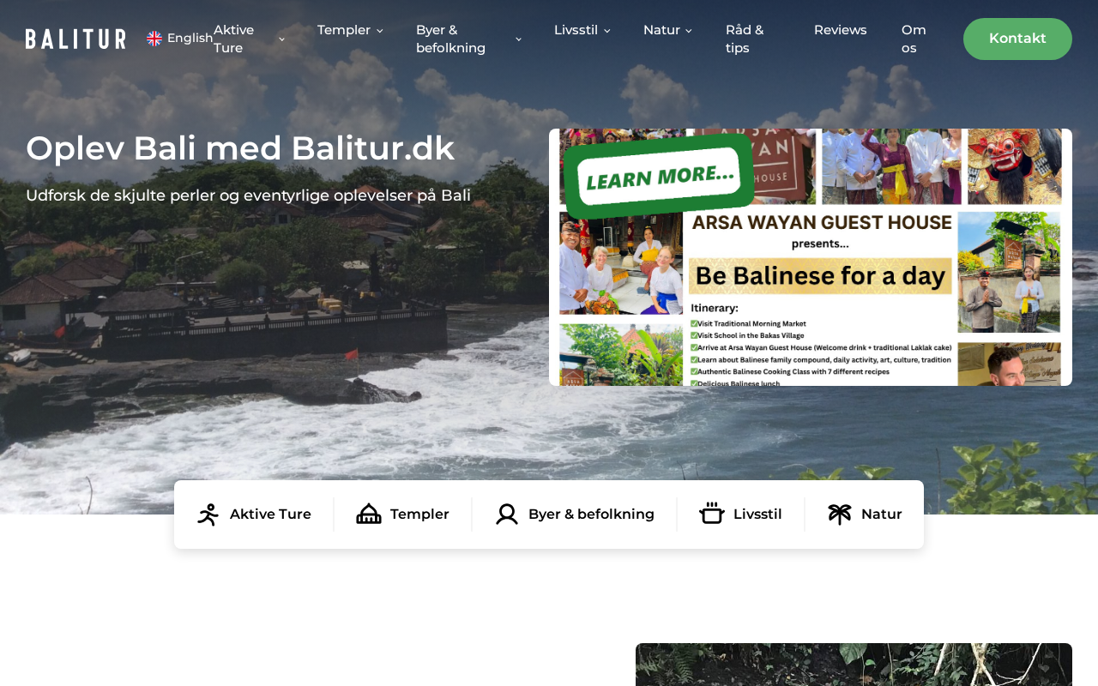
Task: Click the BALITUR logo
Action: click(x=75, y=39)
